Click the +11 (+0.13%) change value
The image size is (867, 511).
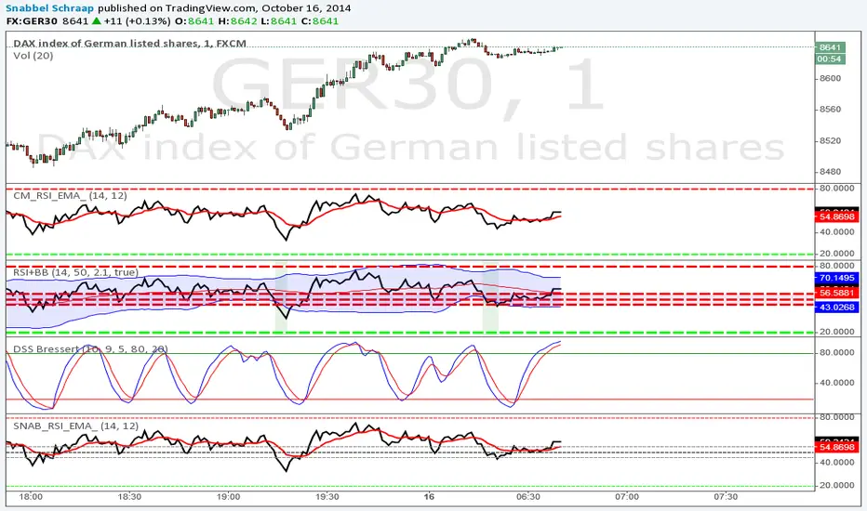point(137,21)
